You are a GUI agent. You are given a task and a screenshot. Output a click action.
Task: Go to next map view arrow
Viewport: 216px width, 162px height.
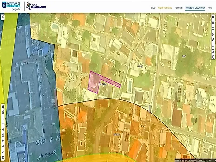click(x=3, y=147)
